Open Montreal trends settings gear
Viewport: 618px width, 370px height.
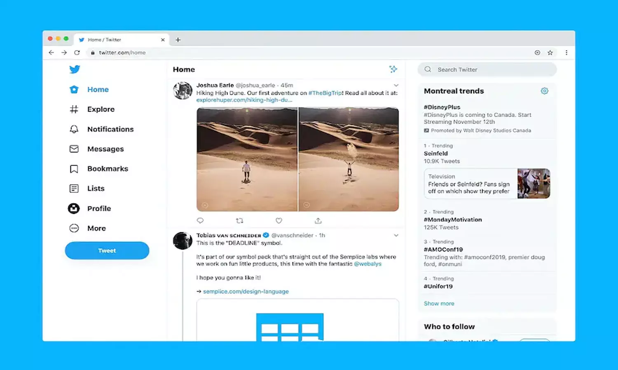544,91
